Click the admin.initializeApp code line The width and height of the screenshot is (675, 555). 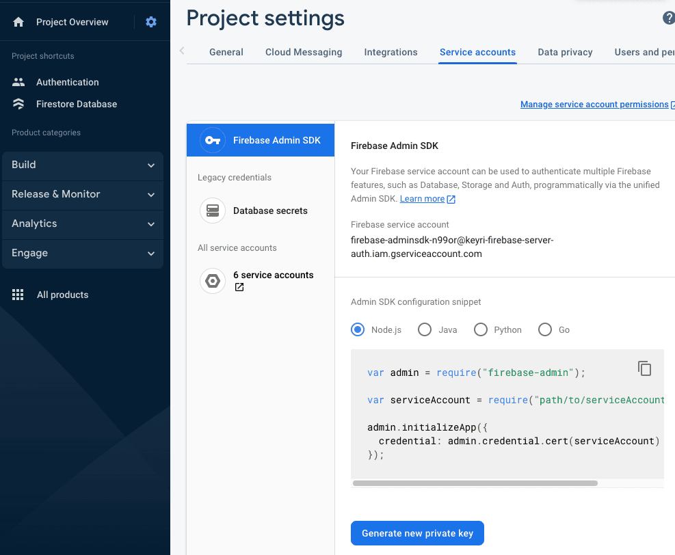point(427,428)
